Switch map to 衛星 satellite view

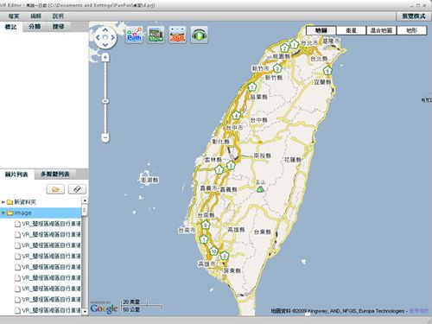[351, 30]
